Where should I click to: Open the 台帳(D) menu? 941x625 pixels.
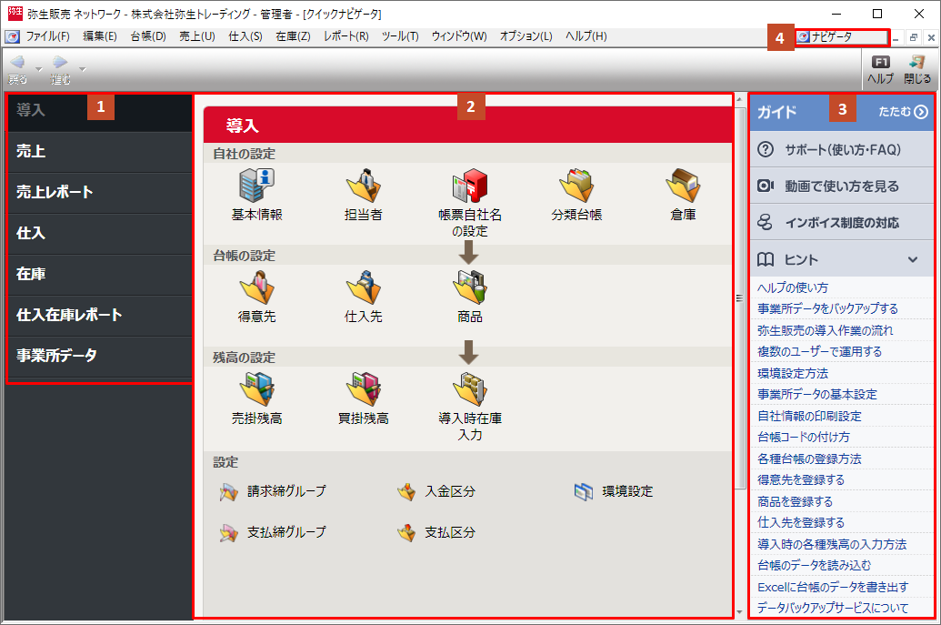click(148, 36)
